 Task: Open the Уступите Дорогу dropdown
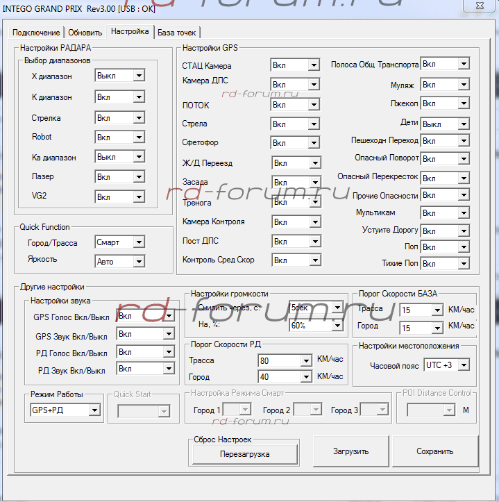coord(446,231)
